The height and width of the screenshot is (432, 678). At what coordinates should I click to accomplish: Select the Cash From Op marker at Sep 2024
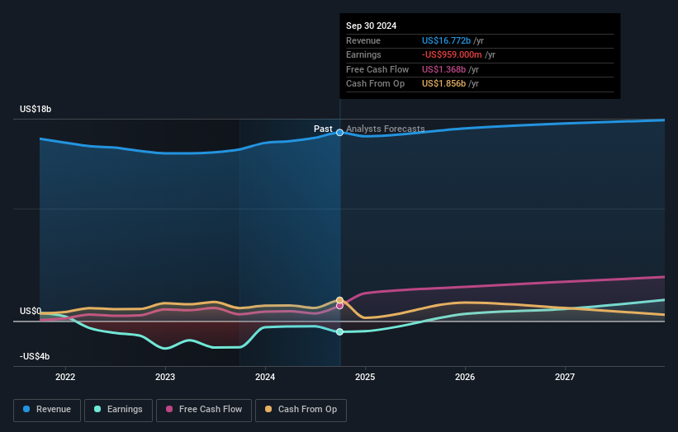click(x=340, y=300)
